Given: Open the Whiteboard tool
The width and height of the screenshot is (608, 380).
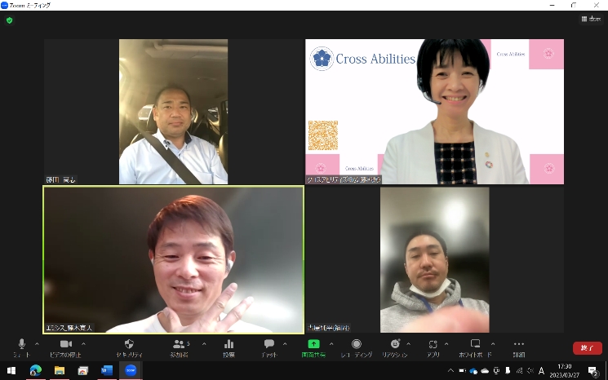Looking at the screenshot, I should coord(475,345).
